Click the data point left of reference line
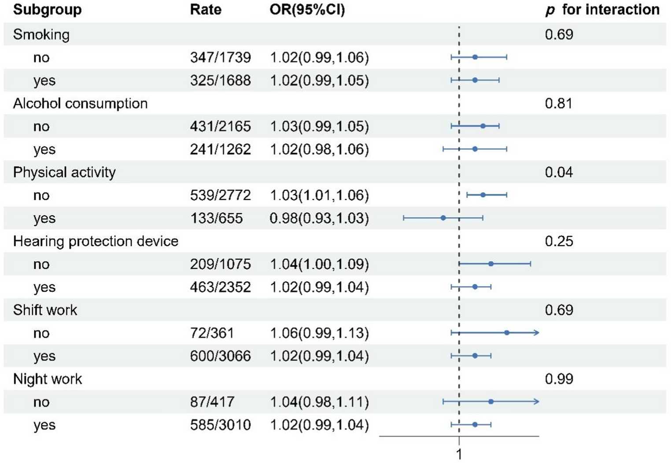 coord(443,218)
